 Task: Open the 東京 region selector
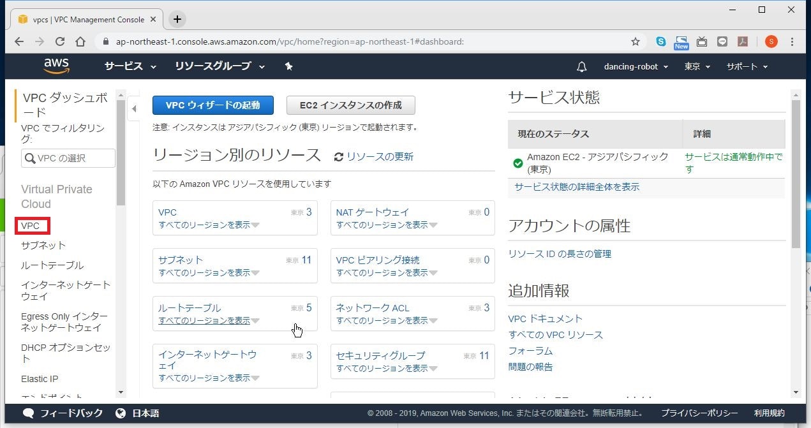click(x=697, y=66)
